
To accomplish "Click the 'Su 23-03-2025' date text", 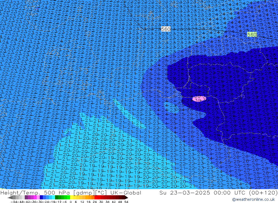I will (x=185, y=192).
